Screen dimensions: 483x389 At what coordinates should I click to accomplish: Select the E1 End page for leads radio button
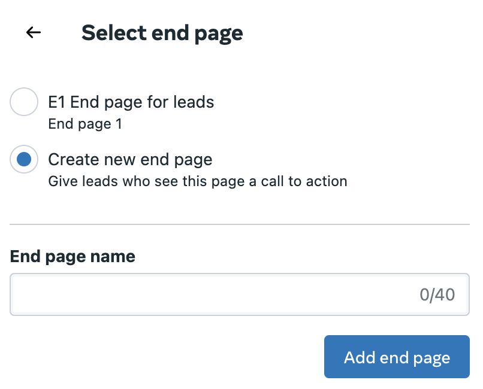tap(24, 102)
